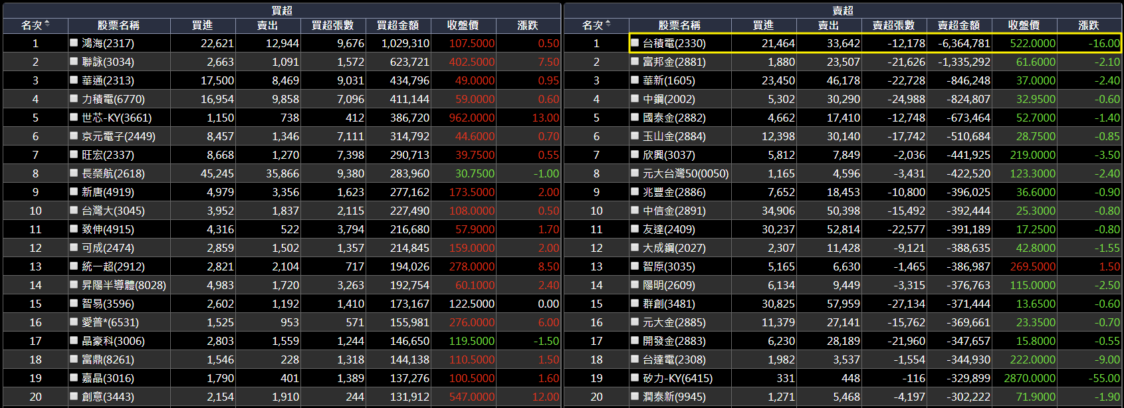Select closing price 2870.0000 cell
The height and width of the screenshot is (408, 1124).
[1024, 378]
